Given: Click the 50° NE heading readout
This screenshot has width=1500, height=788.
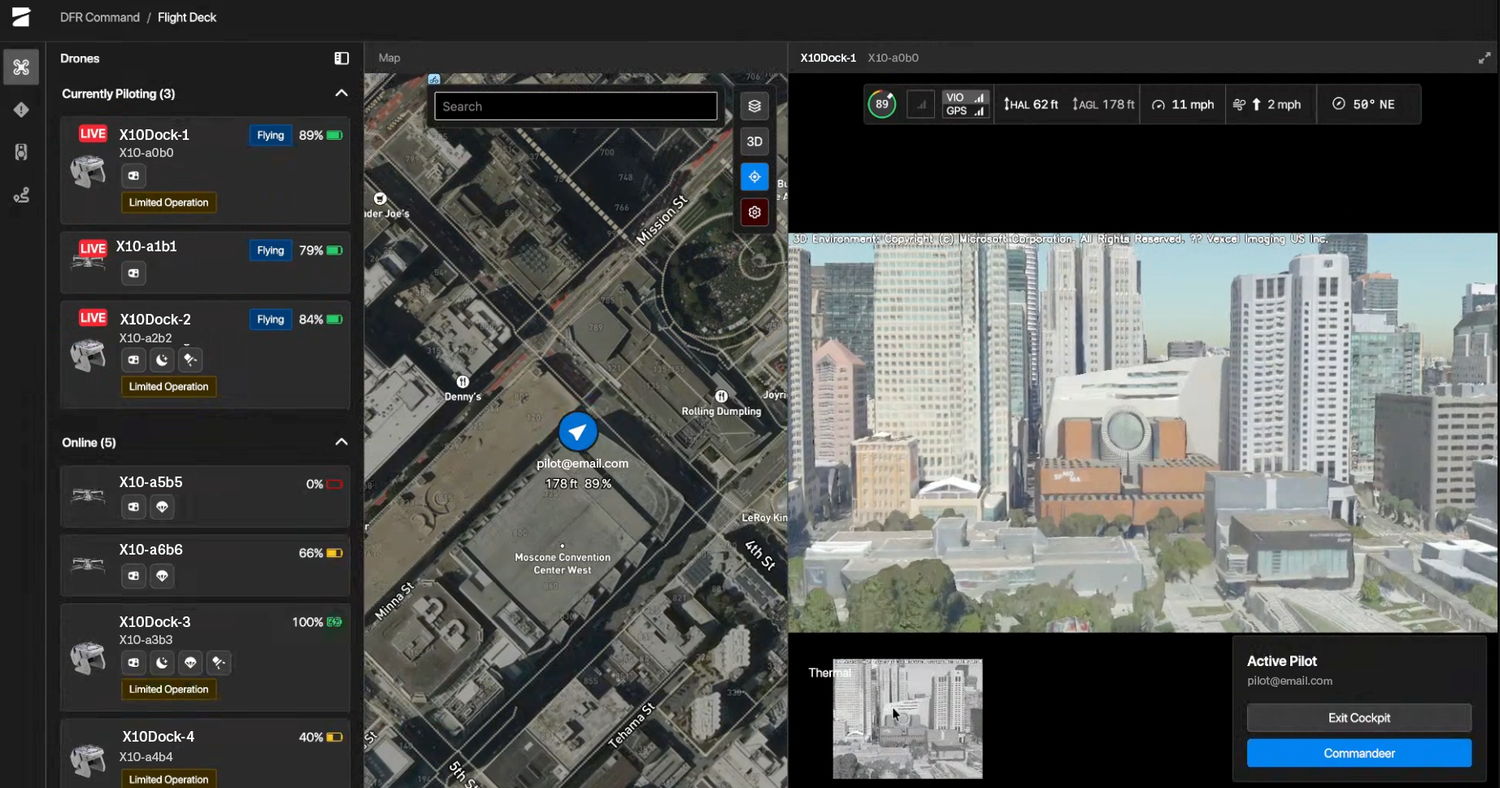Looking at the screenshot, I should coord(1363,104).
